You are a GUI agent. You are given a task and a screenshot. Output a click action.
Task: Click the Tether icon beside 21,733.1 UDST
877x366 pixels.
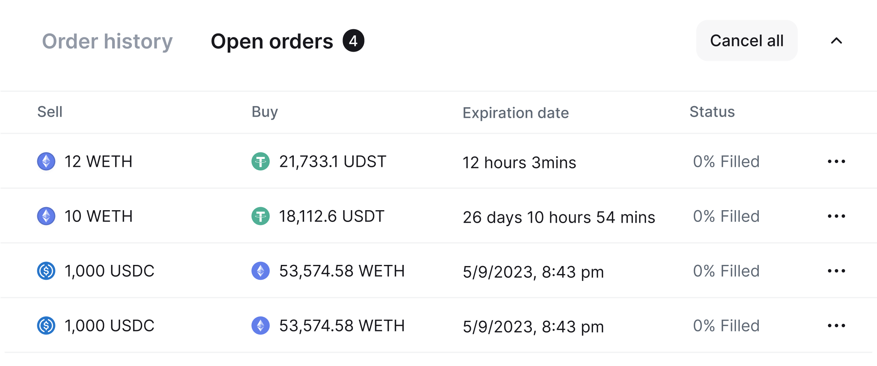tap(260, 162)
